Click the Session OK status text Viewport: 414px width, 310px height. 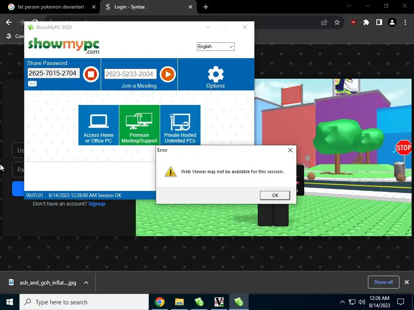[110, 195]
